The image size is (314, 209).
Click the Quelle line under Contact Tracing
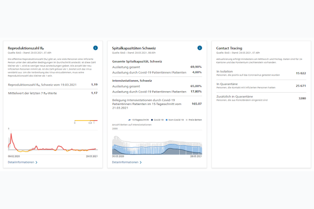[x=238, y=53]
